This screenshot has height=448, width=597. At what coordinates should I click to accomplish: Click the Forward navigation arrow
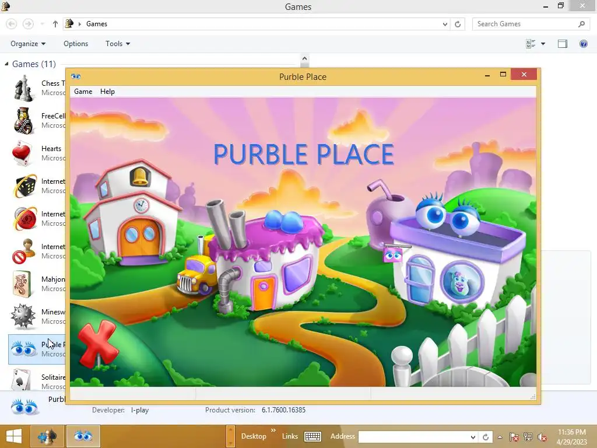[x=28, y=24]
